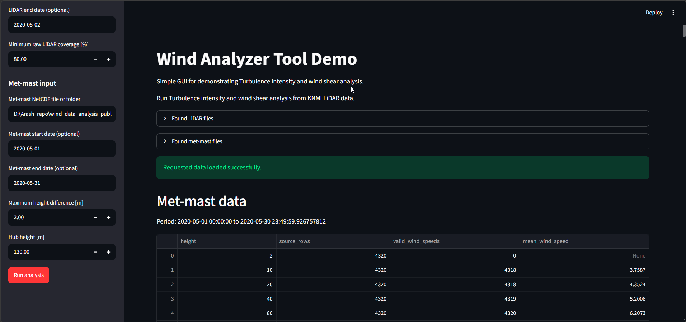Image resolution: width=686 pixels, height=322 pixels.
Task: Sort table by source_rows column header
Action: [333, 241]
